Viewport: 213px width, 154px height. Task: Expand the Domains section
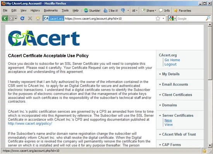168,105
